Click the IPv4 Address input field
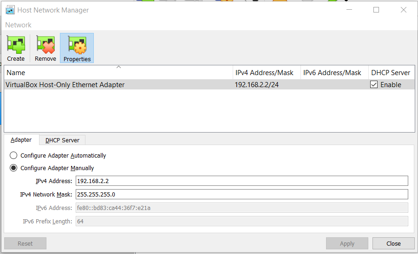 click(x=242, y=181)
